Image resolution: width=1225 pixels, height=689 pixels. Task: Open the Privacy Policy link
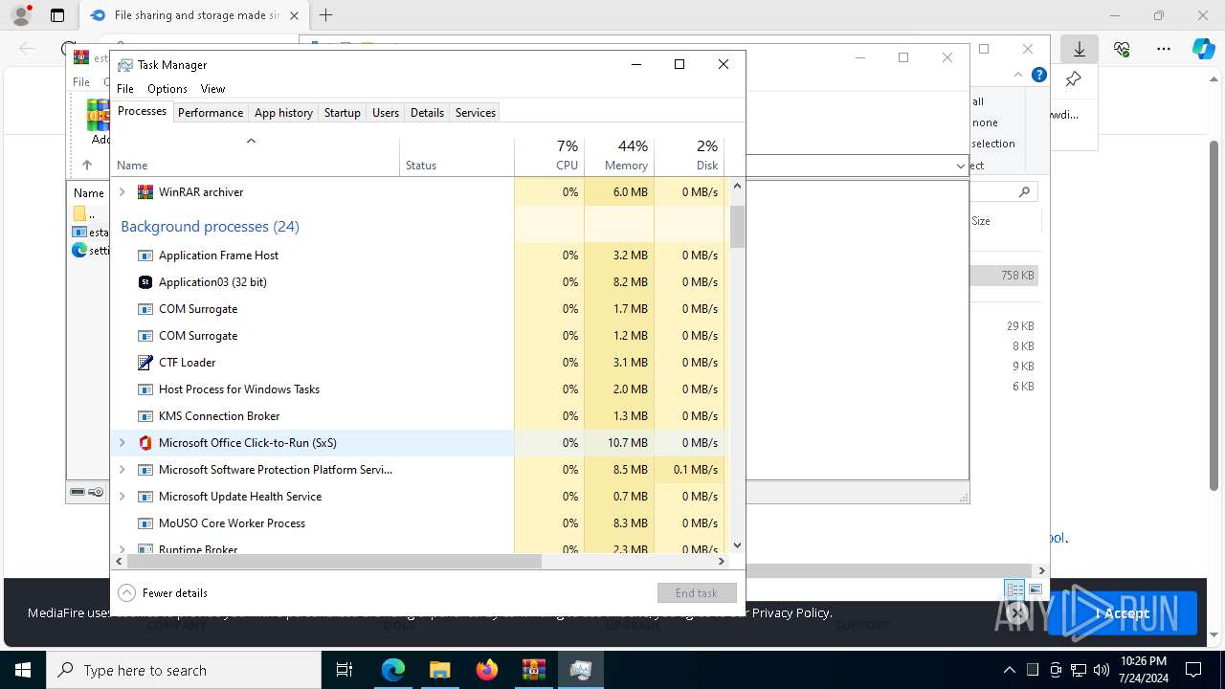click(x=791, y=612)
